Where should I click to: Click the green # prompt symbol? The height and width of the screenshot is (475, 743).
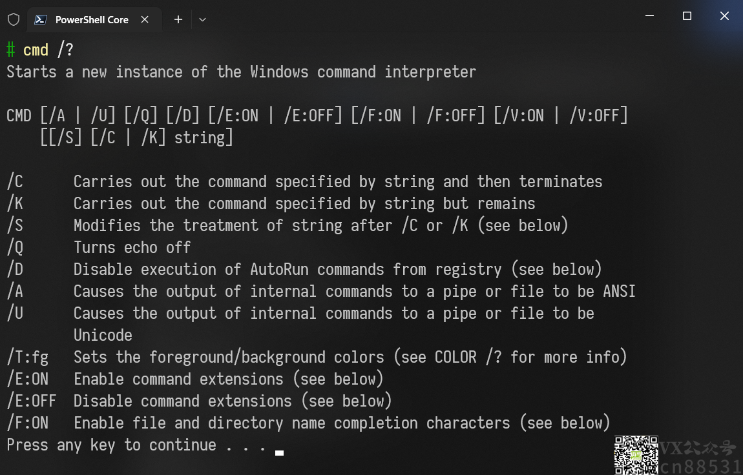[11, 50]
